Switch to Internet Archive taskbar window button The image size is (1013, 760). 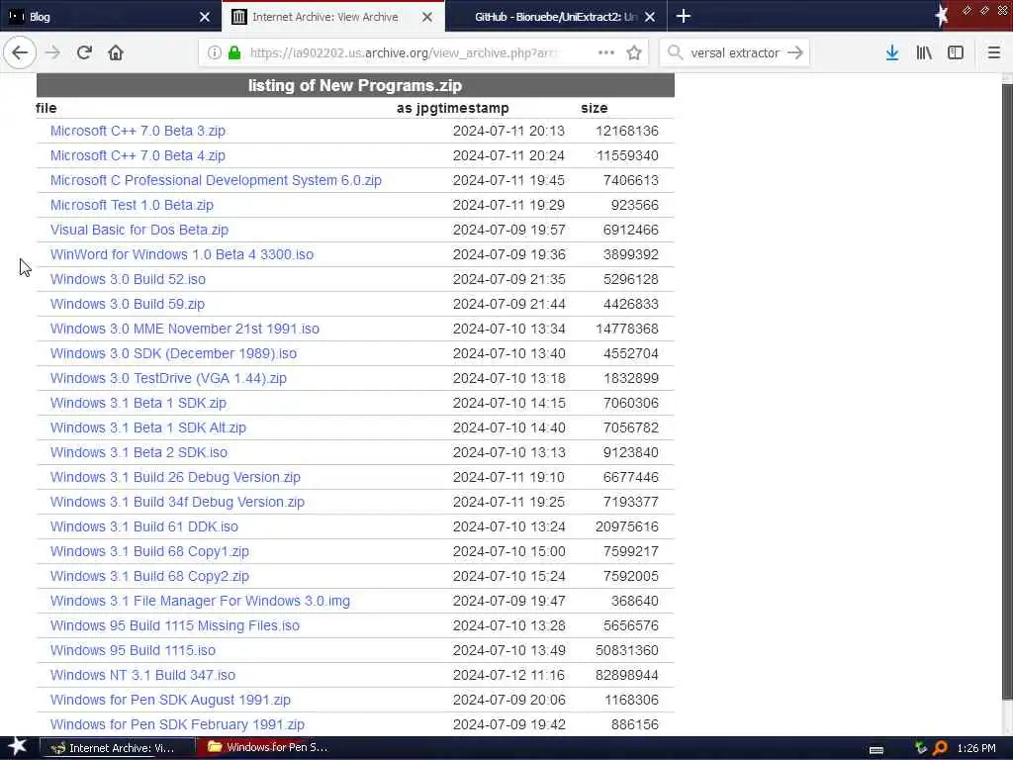(117, 748)
